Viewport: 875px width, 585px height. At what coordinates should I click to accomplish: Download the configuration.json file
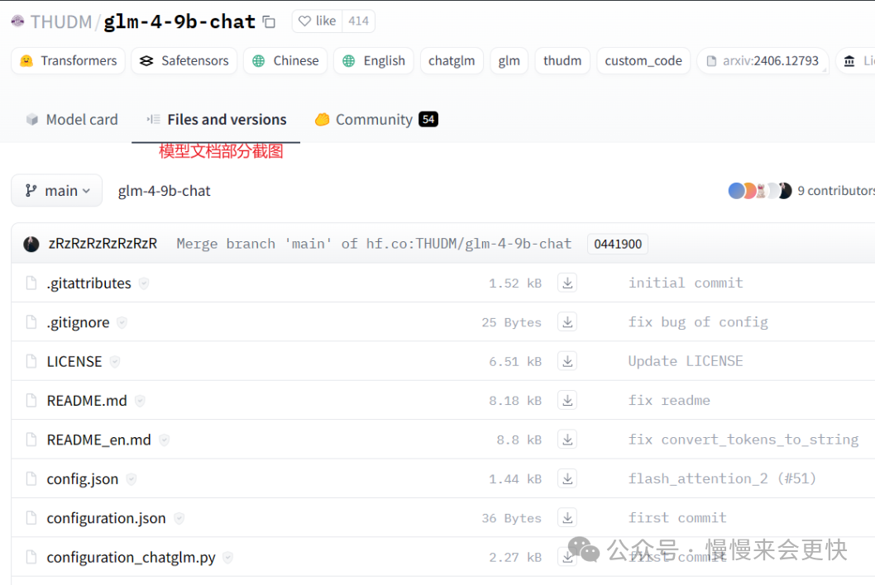(567, 517)
